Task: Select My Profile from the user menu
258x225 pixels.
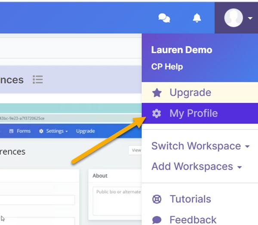Action: click(193, 114)
